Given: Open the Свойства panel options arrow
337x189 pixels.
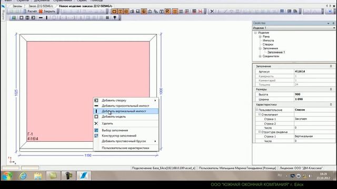Looking at the screenshot, I should coord(329,23).
